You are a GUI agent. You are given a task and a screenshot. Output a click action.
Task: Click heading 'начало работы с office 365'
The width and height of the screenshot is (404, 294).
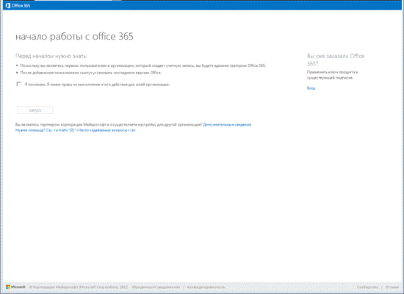pyautogui.click(x=74, y=37)
